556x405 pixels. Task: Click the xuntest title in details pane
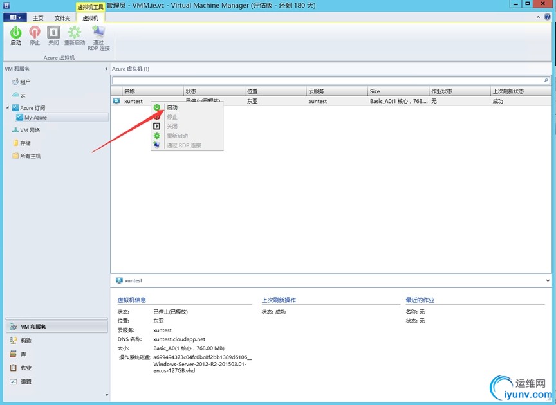coord(133,280)
